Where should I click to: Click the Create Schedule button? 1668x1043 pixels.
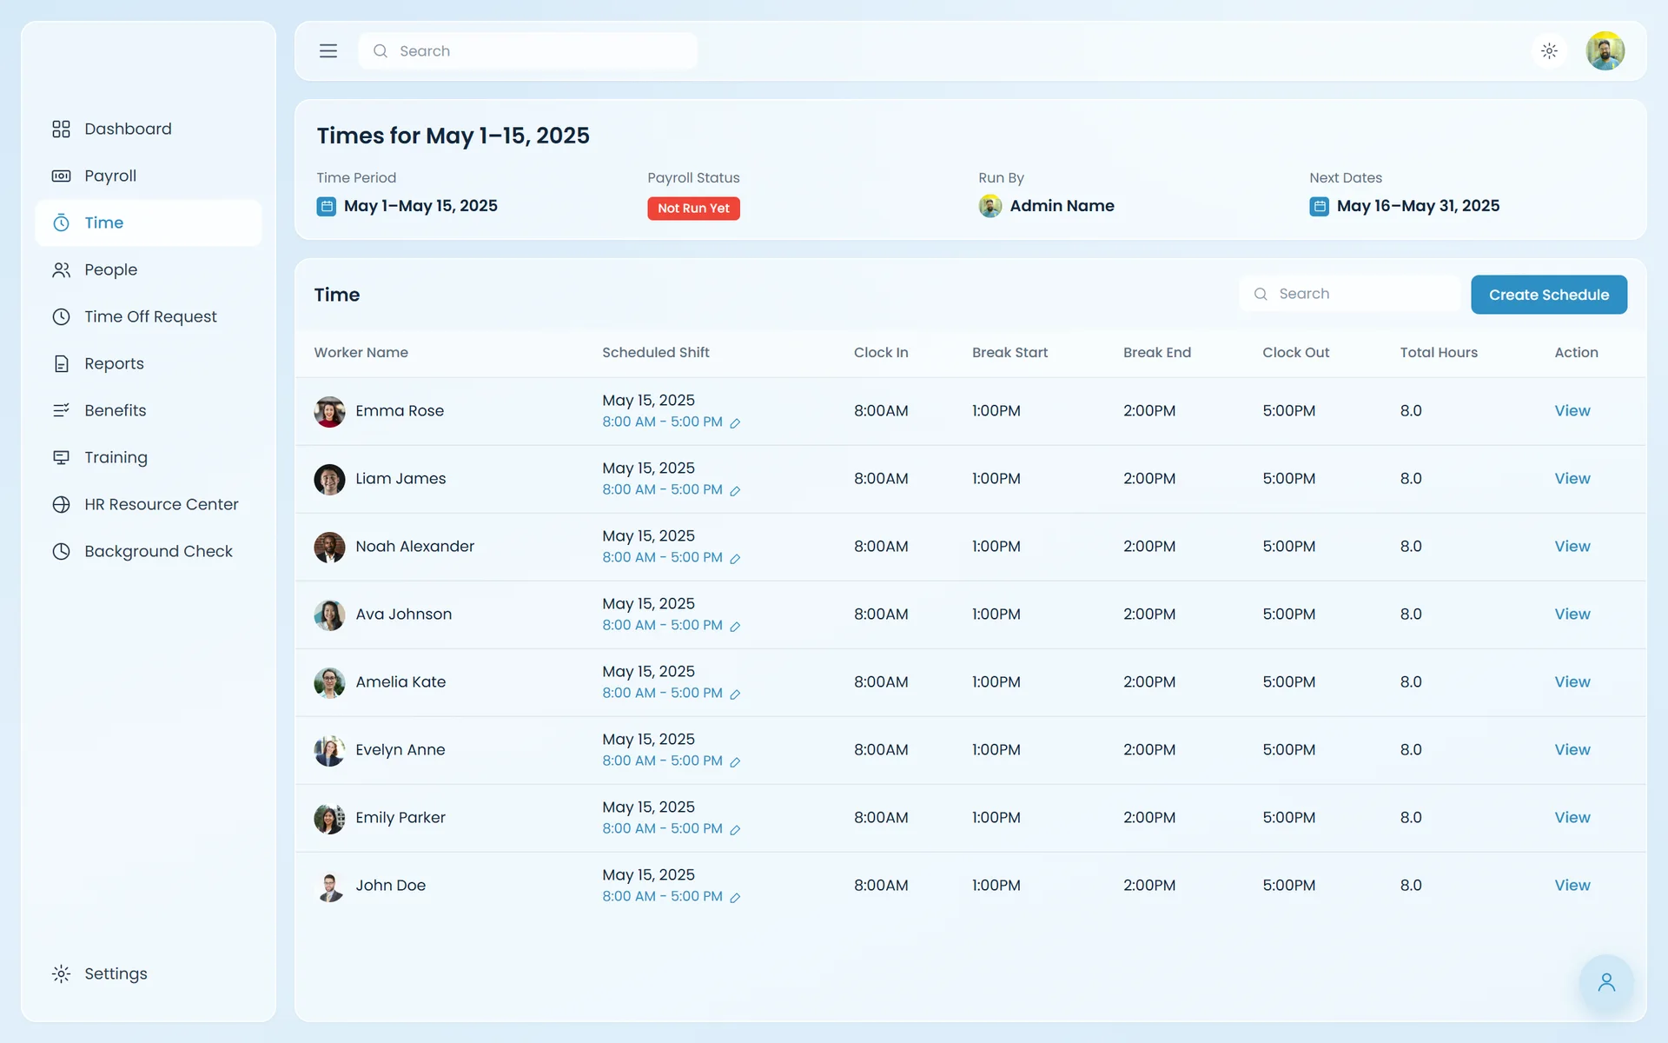point(1548,295)
